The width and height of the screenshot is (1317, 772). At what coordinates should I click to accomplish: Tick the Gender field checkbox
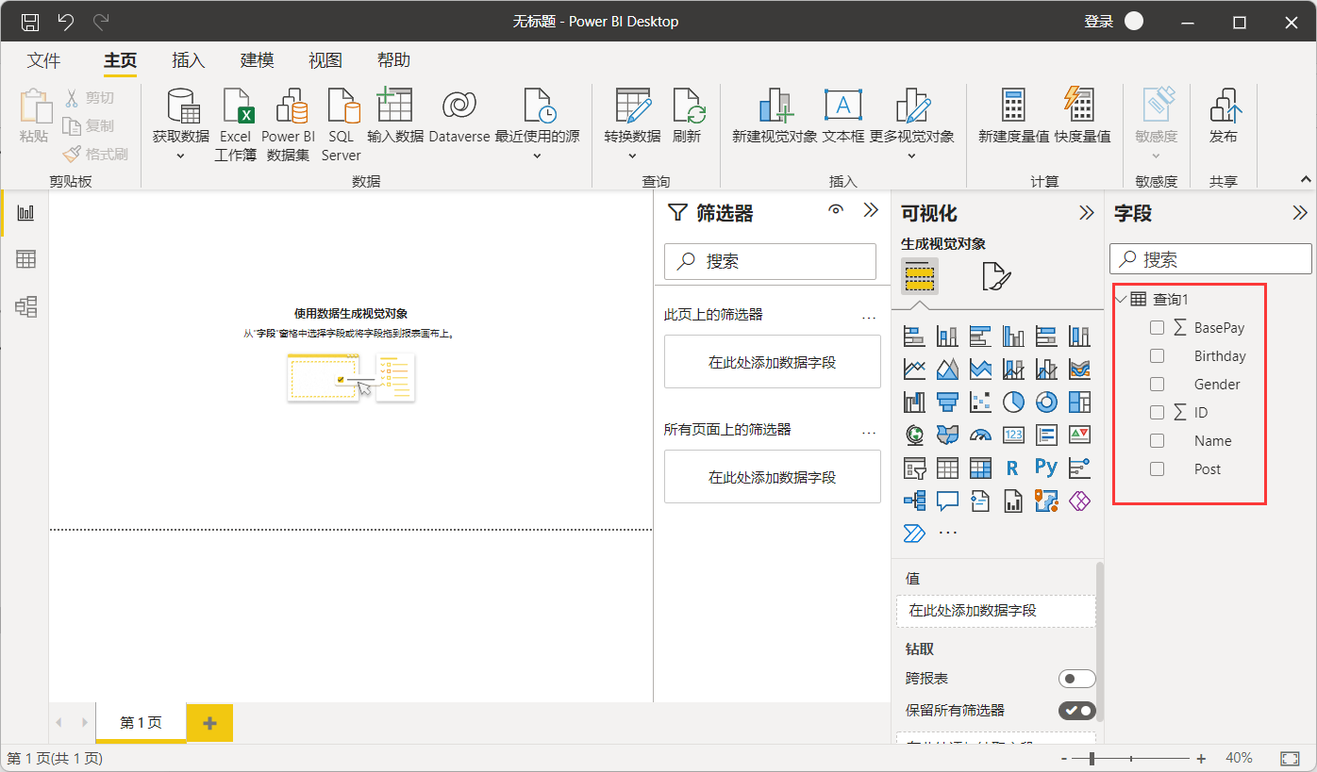click(1157, 385)
